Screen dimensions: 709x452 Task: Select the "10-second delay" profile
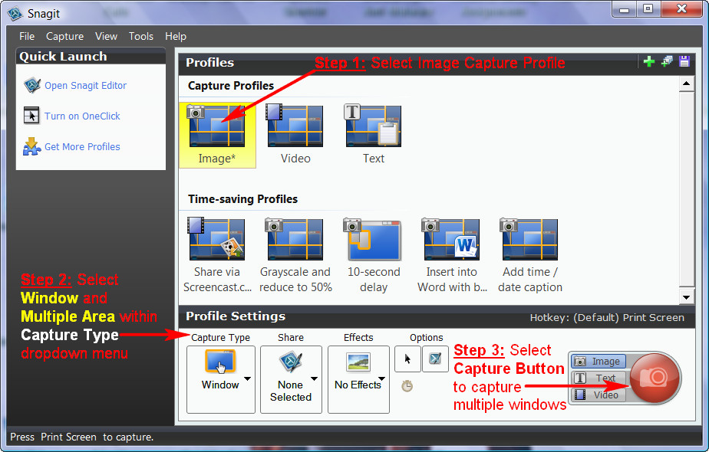[373, 239]
